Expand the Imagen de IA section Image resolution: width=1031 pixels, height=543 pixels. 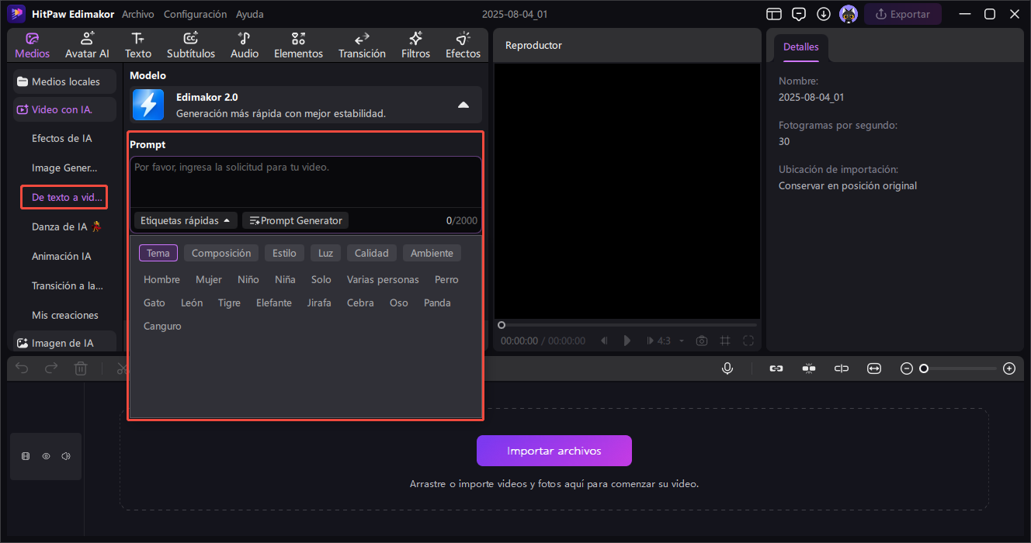(65, 343)
